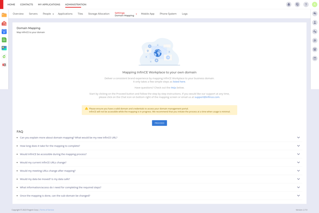The image size is (319, 213).
Task: Jump to the FAQs link
Action: (x=173, y=88)
